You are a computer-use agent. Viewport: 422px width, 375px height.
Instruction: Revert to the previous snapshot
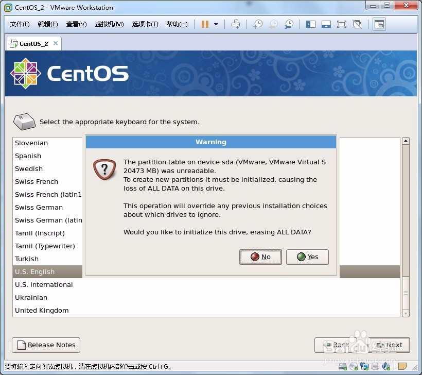click(x=273, y=24)
